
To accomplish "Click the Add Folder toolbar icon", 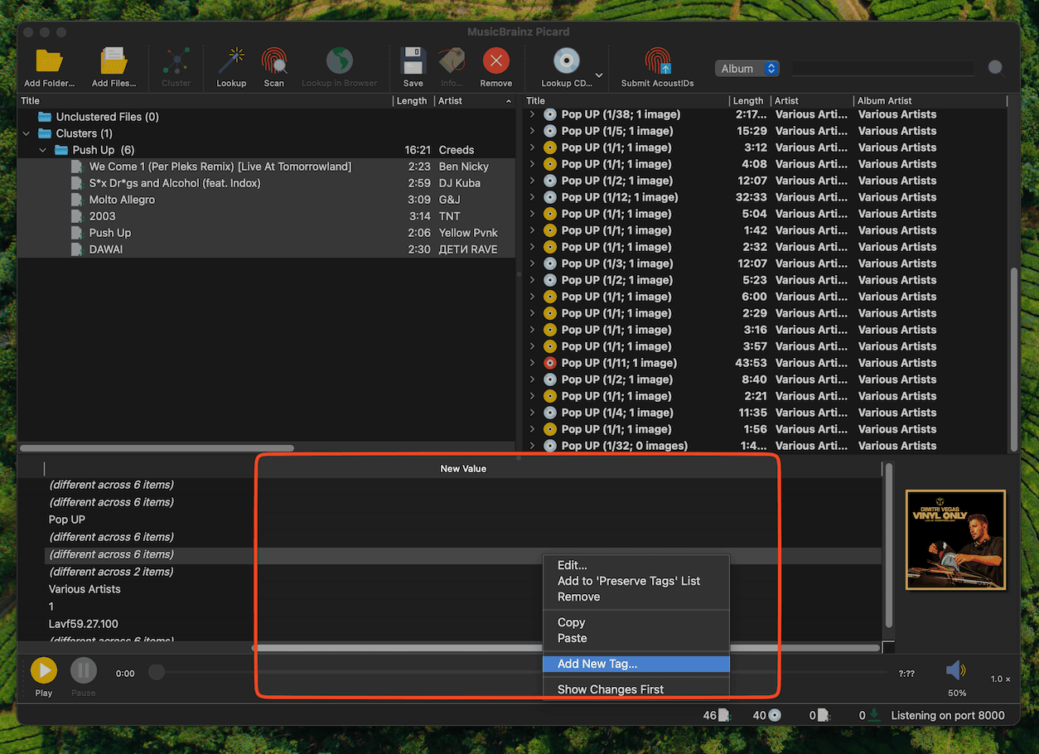I will coord(49,63).
